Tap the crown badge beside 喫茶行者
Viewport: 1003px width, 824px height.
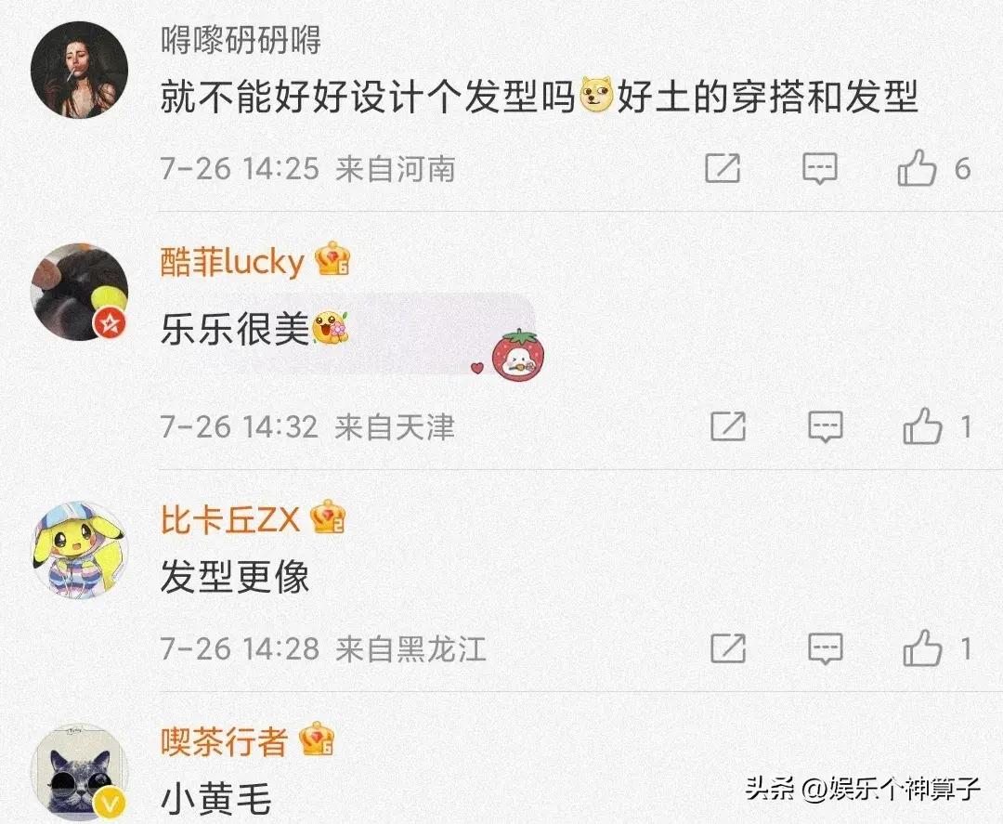click(x=318, y=739)
